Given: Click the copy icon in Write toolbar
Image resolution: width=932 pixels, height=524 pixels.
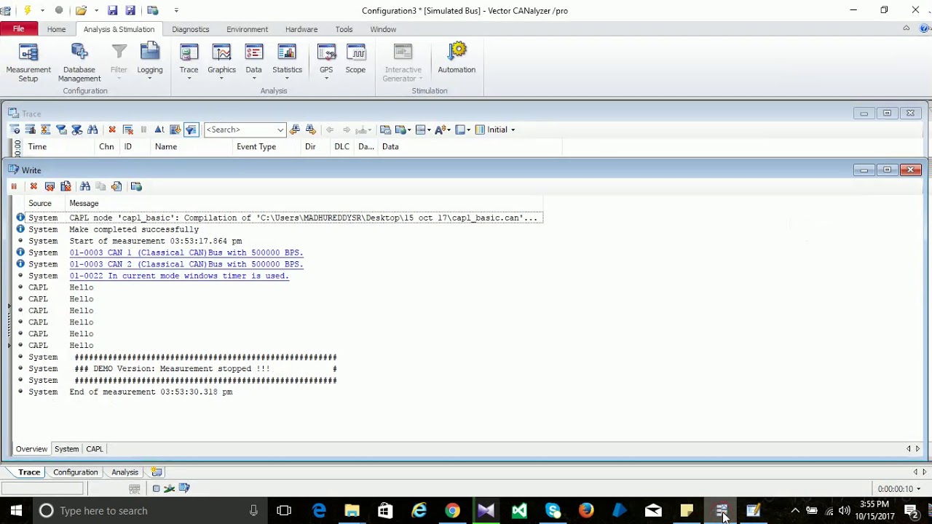Looking at the screenshot, I should click(x=100, y=186).
